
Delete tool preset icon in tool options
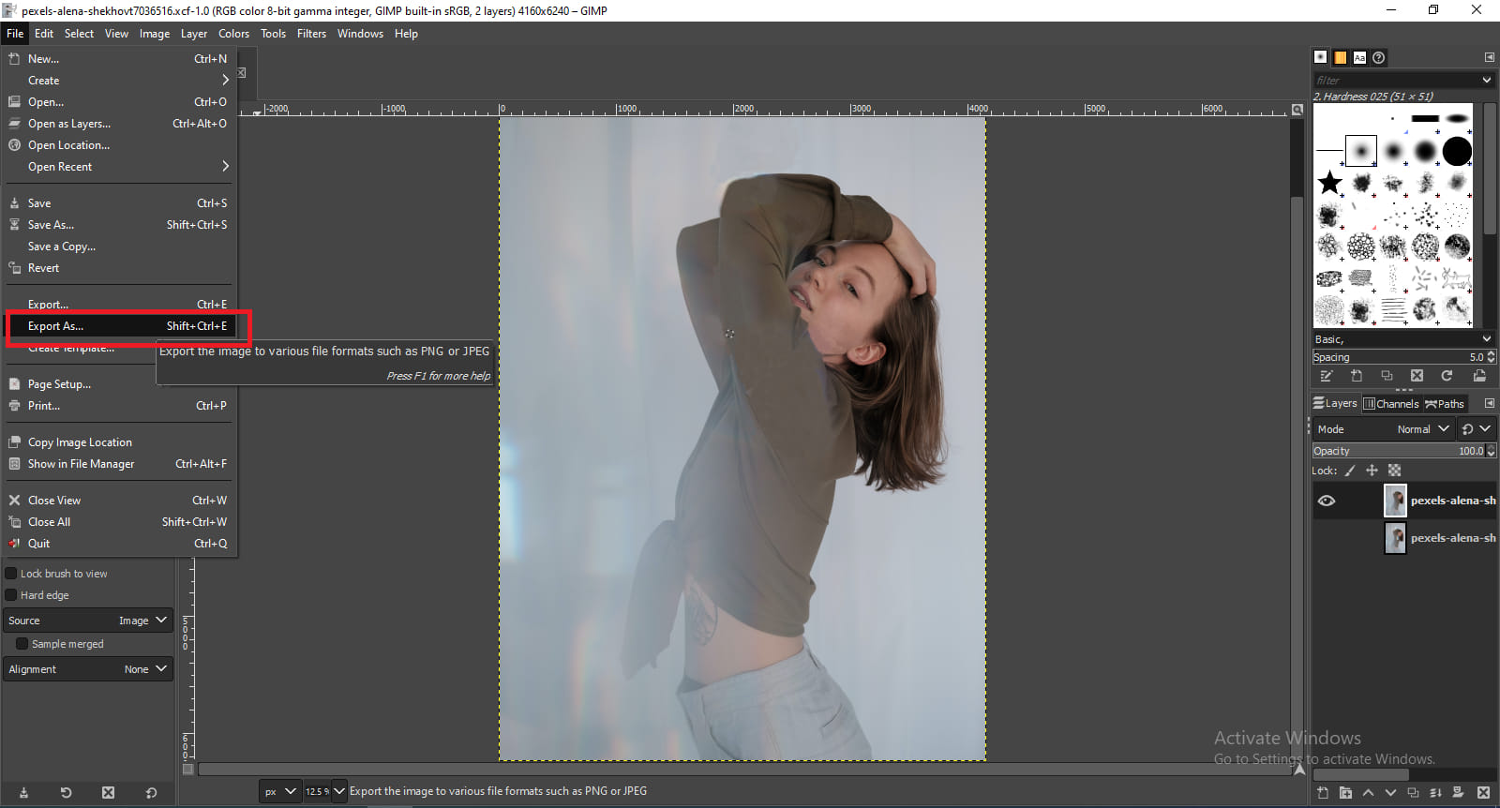[108, 793]
